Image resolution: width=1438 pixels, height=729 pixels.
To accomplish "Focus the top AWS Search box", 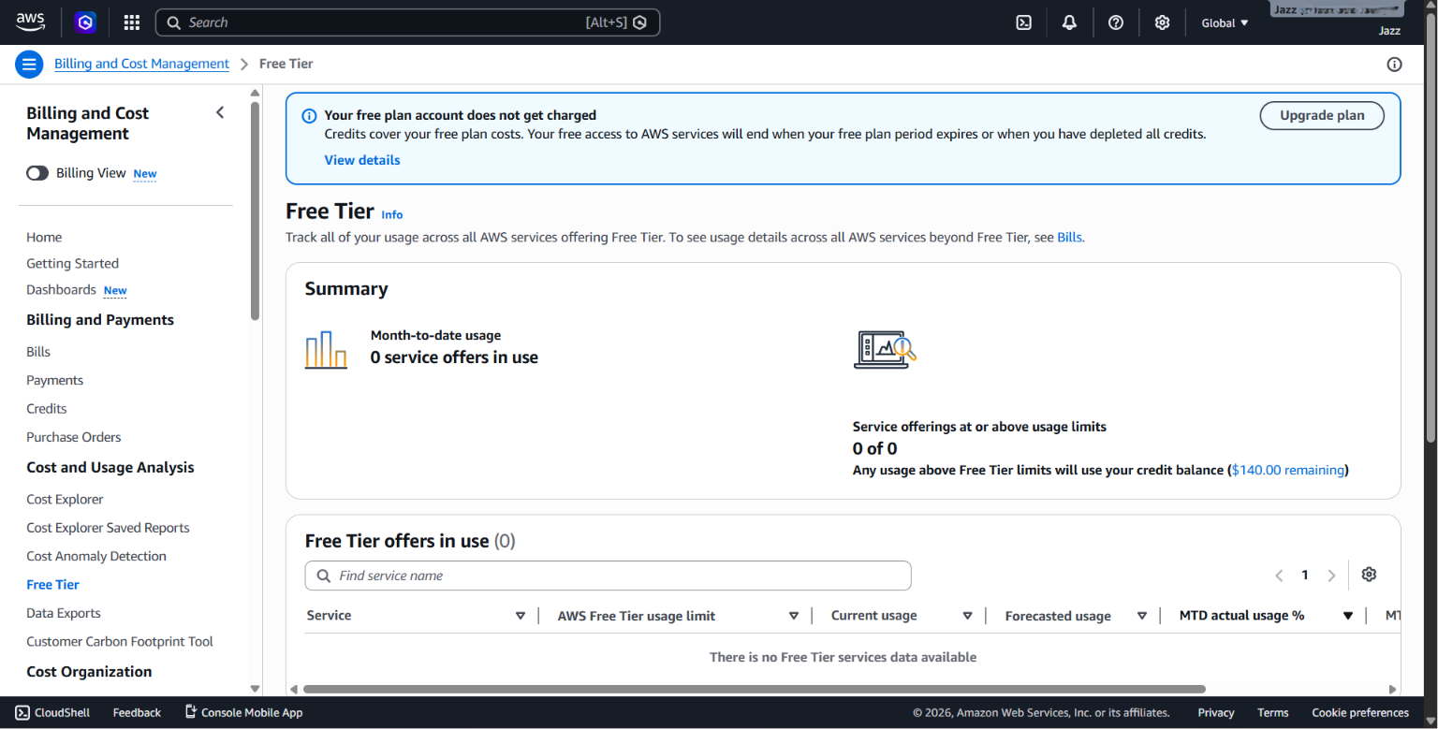I will click(x=407, y=22).
